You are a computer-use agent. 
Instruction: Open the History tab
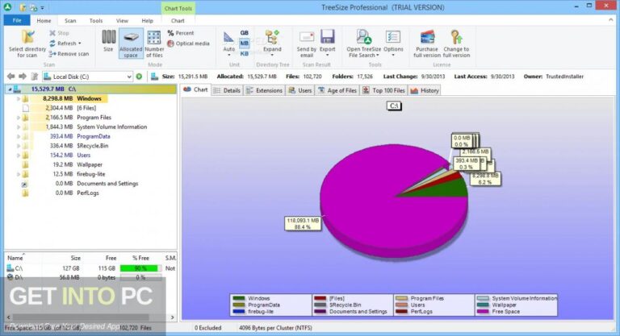point(425,90)
